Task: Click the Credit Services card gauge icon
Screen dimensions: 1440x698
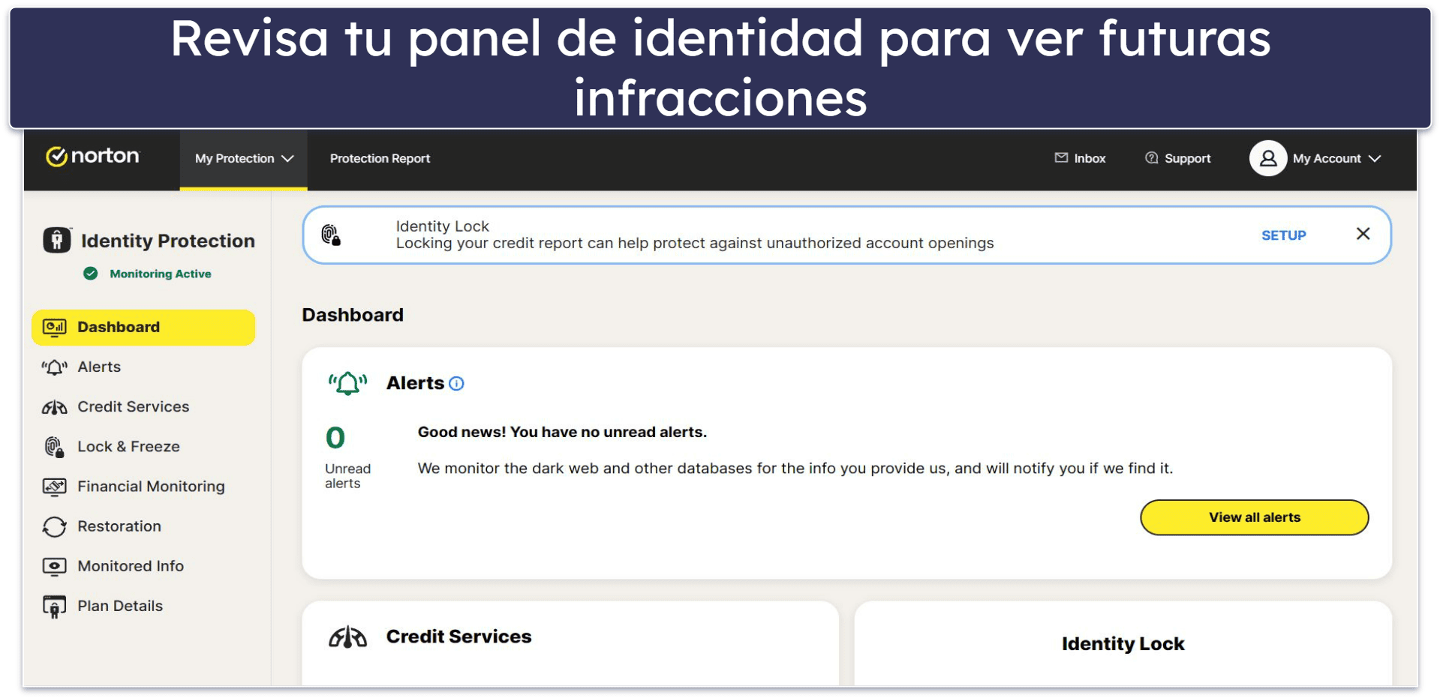Action: coord(347,637)
